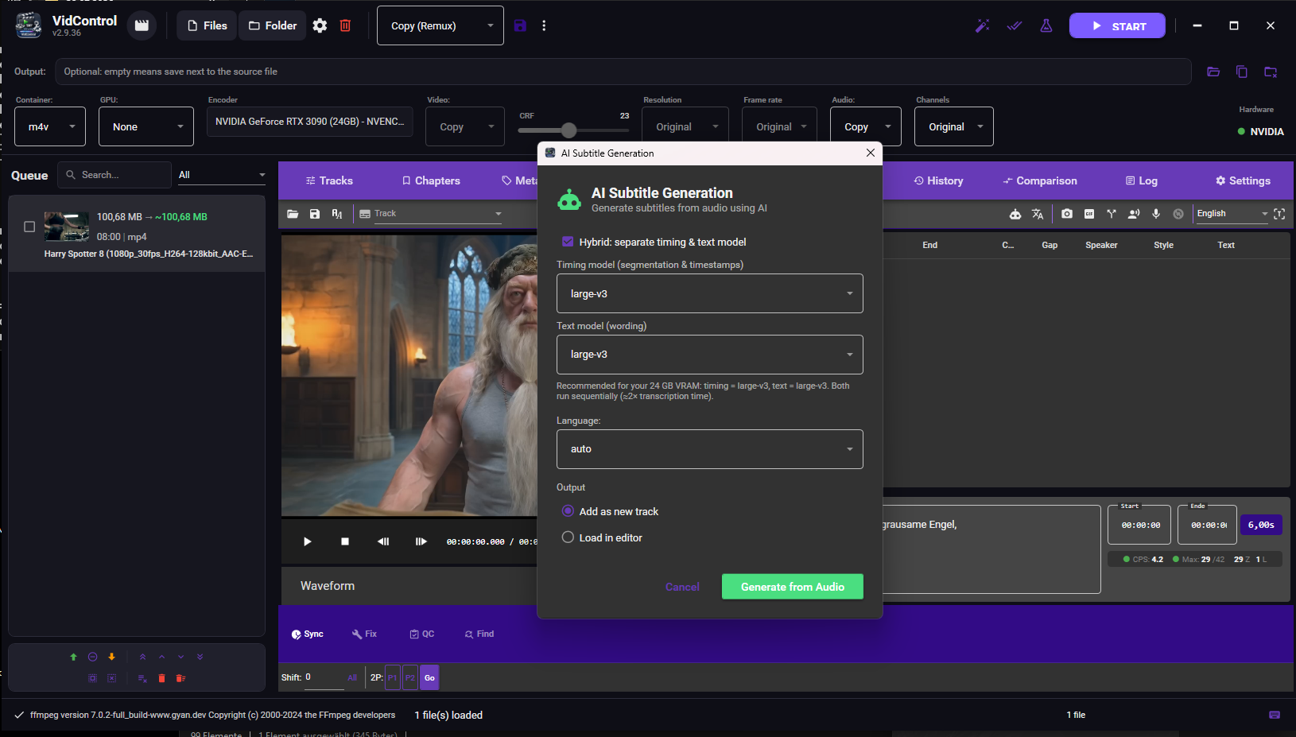Viewport: 1296px width, 737px height.
Task: Click the microphone icon in the subtitle toolbar
Action: [1156, 214]
